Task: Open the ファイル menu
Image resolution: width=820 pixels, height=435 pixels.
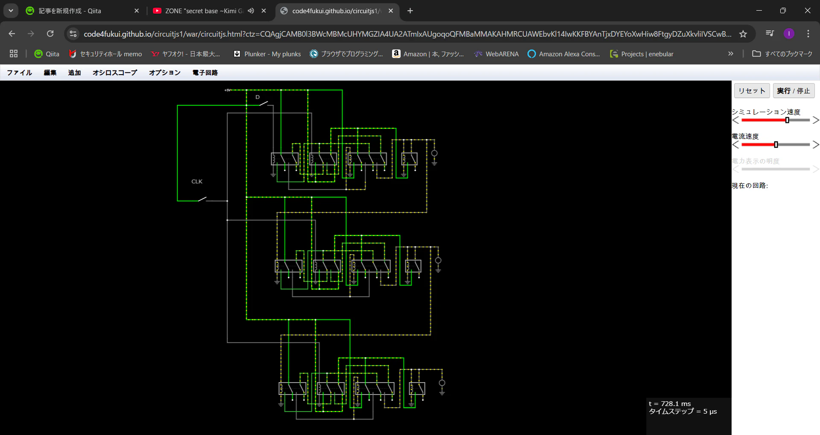Action: click(19, 72)
